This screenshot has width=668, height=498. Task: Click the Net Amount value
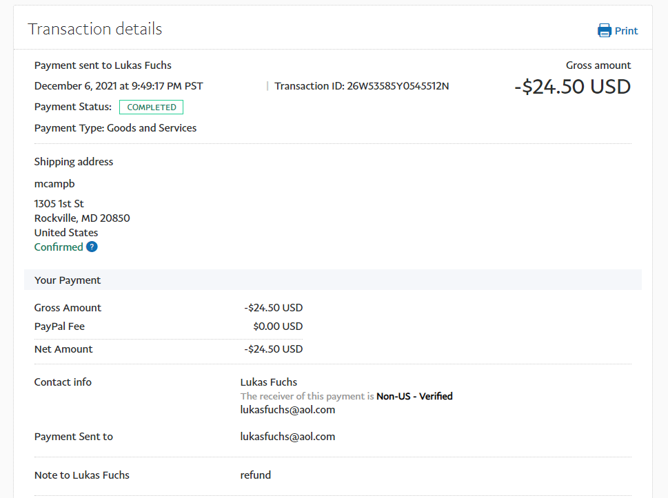tap(273, 349)
